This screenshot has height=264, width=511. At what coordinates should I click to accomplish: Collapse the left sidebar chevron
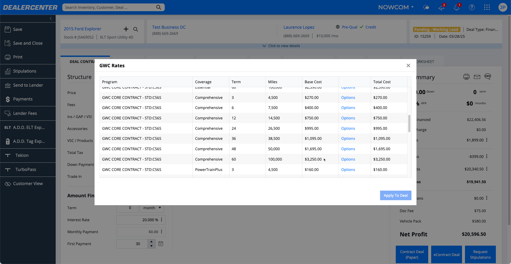[51, 18]
